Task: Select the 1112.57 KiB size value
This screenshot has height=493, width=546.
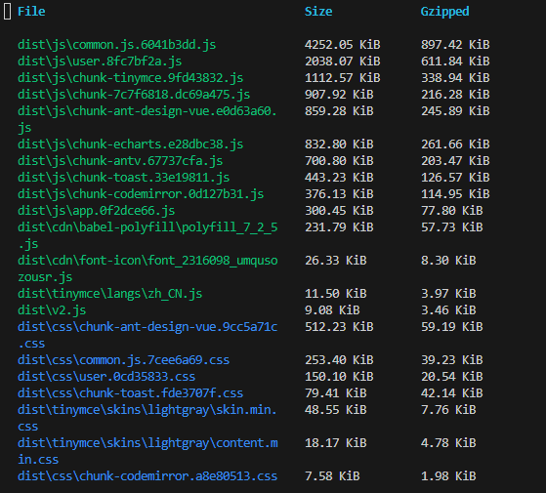Action: point(342,78)
